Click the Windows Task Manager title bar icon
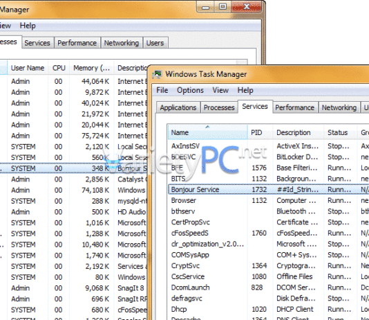 point(157,75)
